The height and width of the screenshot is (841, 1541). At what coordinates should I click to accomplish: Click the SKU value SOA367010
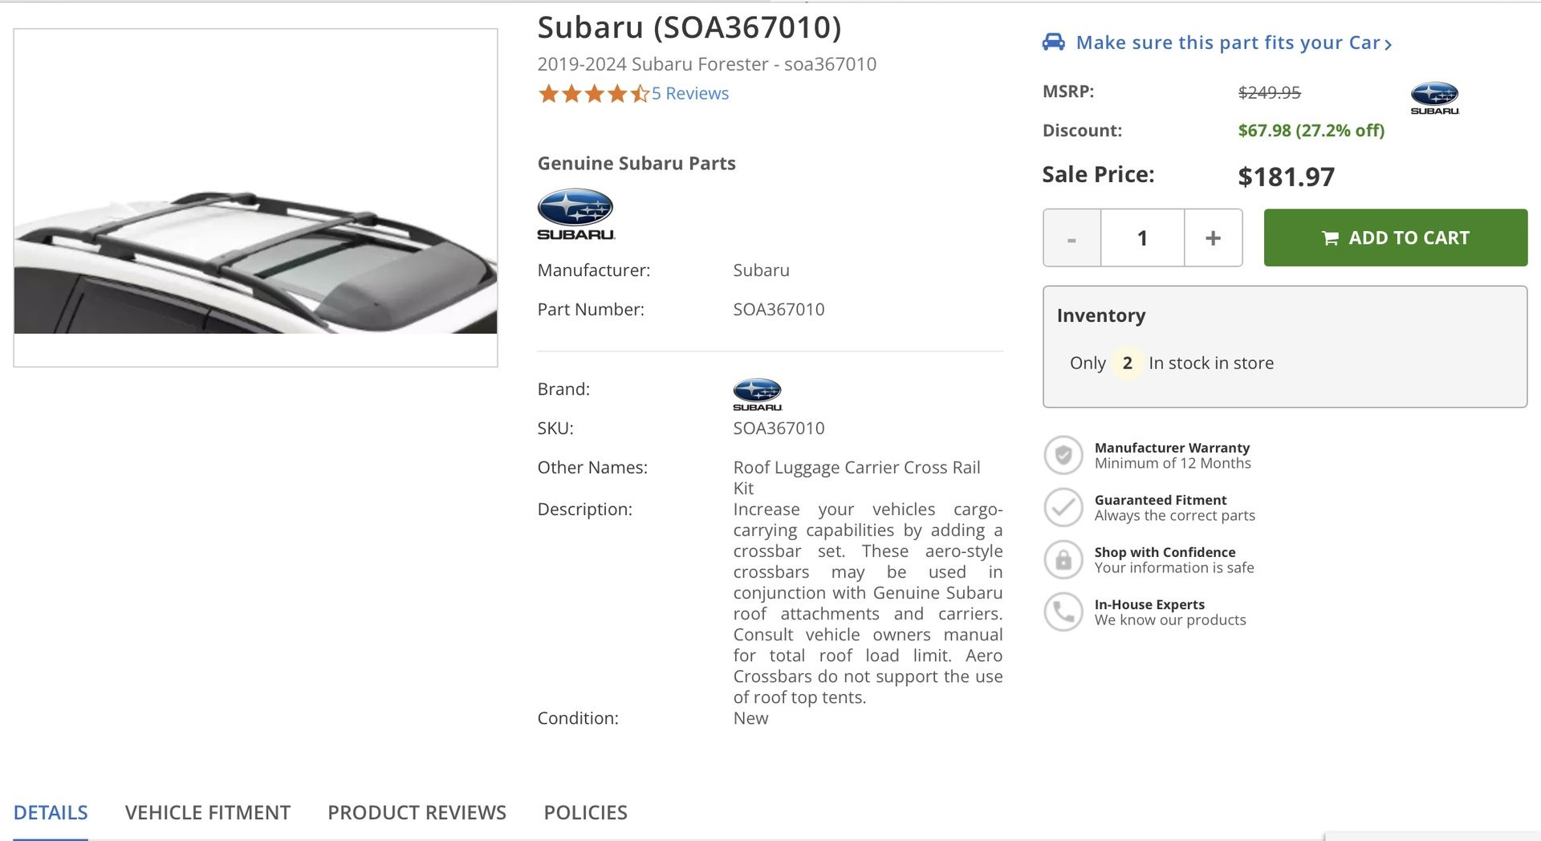pyautogui.click(x=779, y=428)
